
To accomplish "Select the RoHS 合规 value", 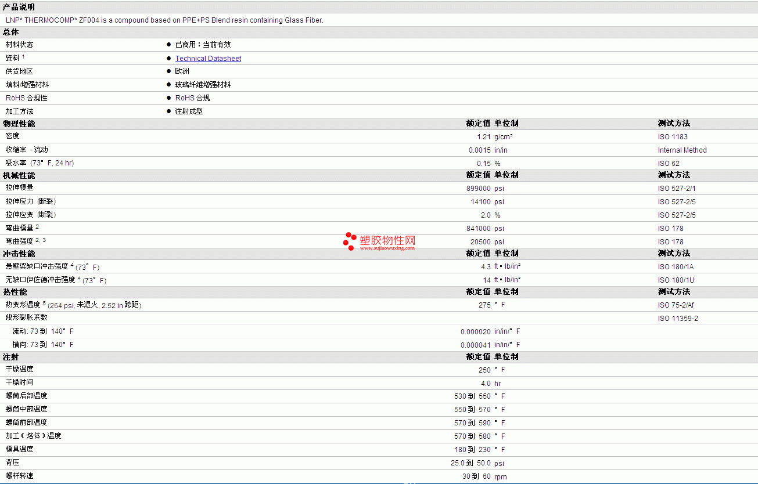I will 192,98.
